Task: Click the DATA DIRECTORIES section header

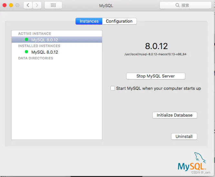Action: [x=36, y=58]
